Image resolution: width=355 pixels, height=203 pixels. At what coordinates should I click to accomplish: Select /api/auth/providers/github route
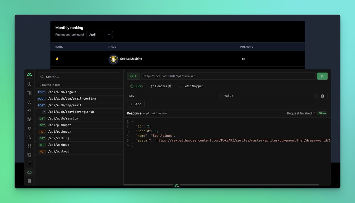click(x=79, y=112)
